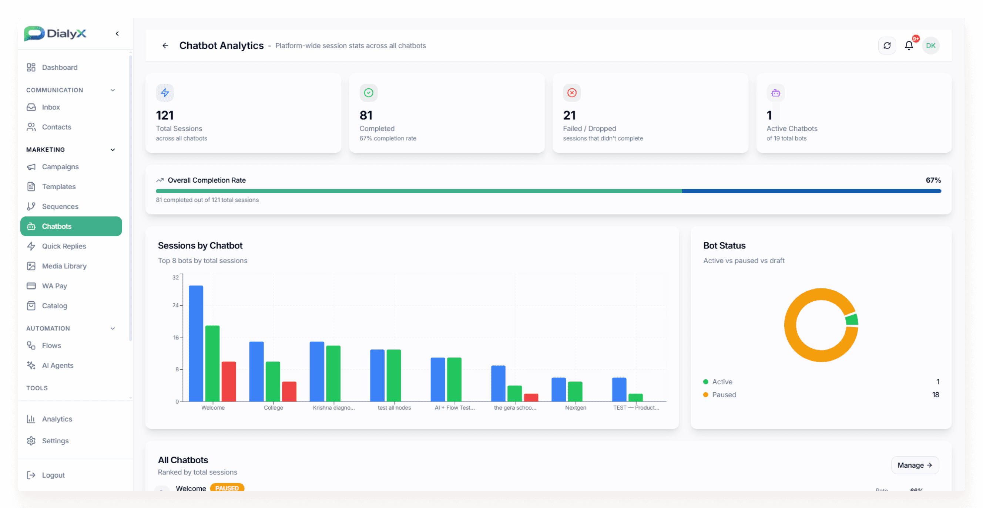
Task: Open the DK user avatar menu
Action: pos(931,46)
